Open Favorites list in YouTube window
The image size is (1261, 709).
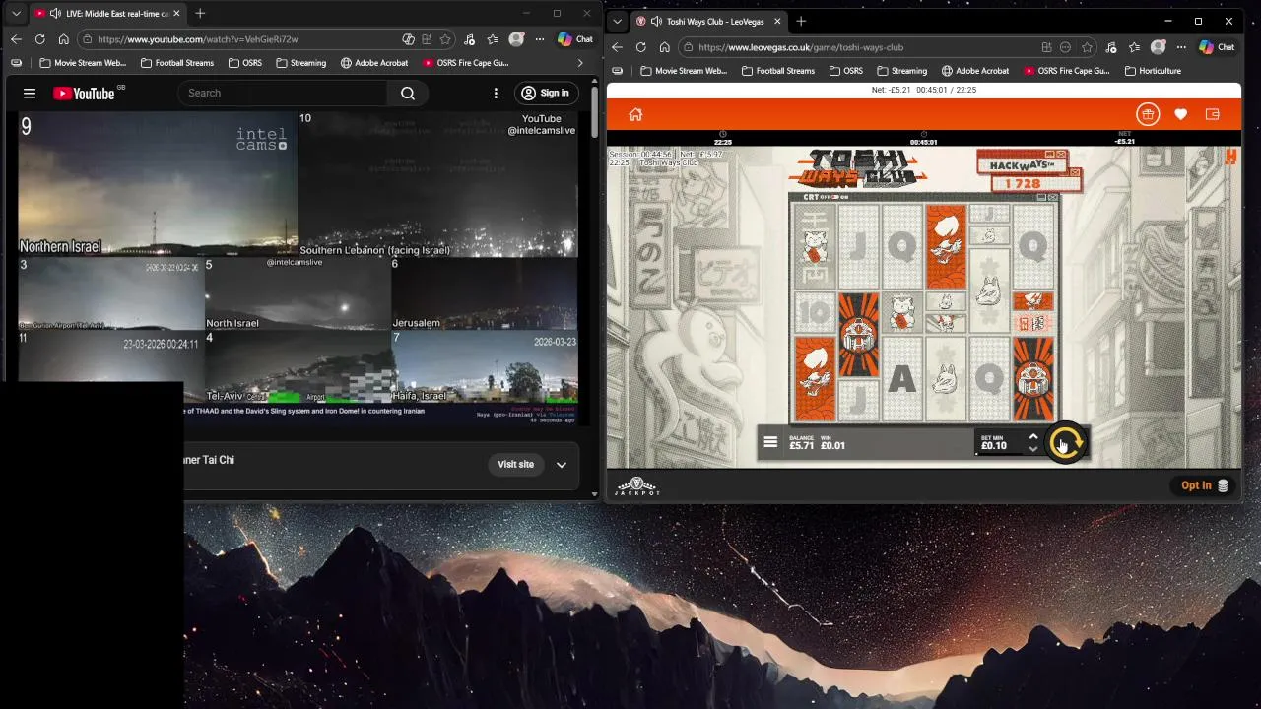pos(493,39)
